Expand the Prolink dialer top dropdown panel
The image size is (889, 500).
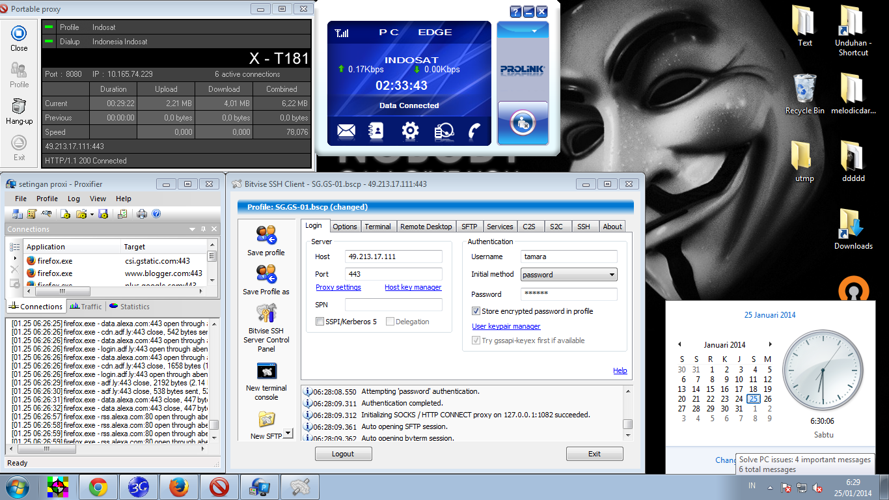523,30
